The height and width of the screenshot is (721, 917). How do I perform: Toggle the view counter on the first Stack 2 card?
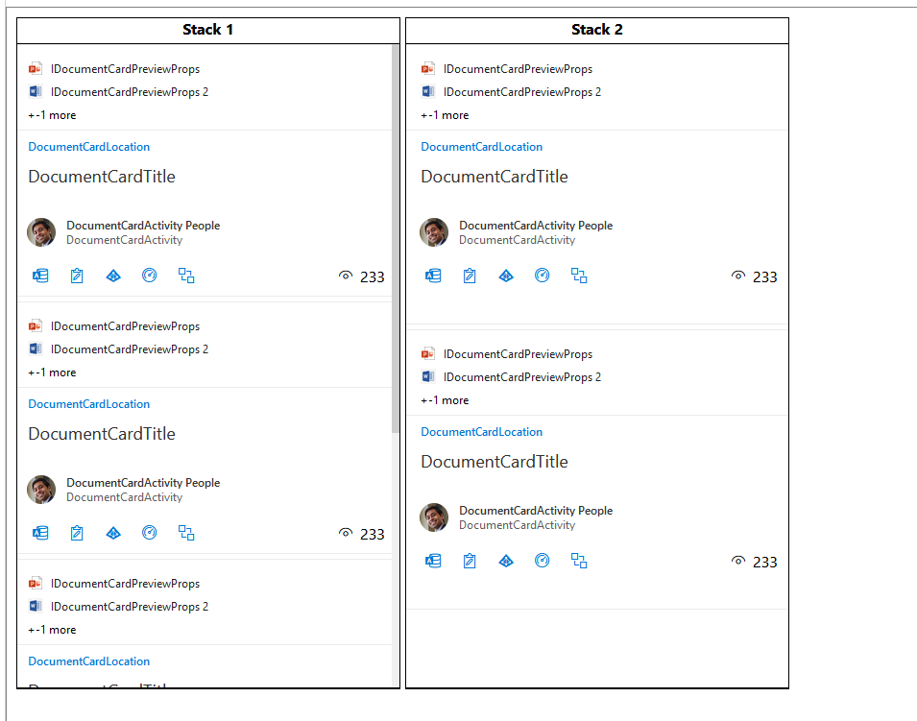click(738, 276)
